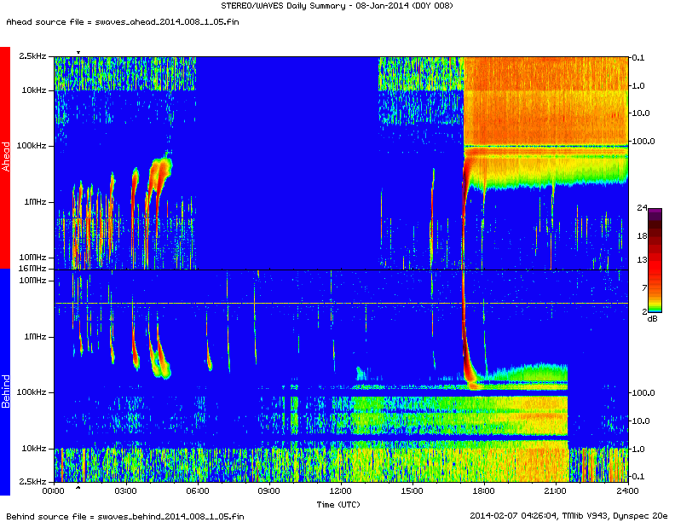This screenshot has height=522, width=675.
Task: Click the Behind panel 1MHz axis label
Action: tap(35, 337)
